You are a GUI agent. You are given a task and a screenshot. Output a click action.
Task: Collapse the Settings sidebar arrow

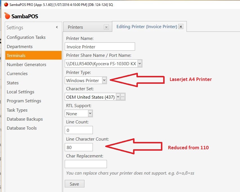[x=57, y=27]
